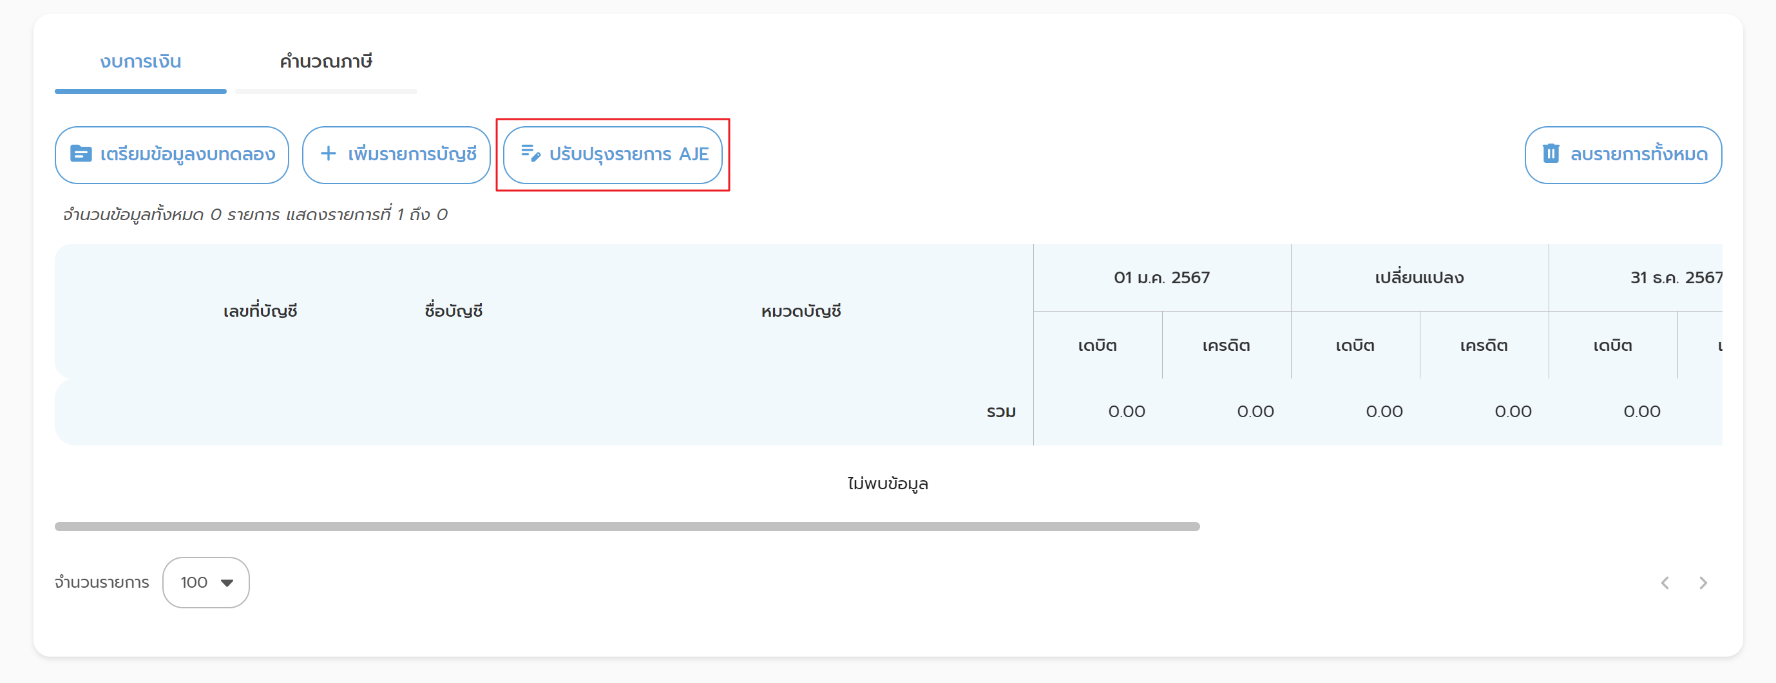Open the คำนวณภาษี tab
The width and height of the screenshot is (1776, 683).
tap(325, 62)
